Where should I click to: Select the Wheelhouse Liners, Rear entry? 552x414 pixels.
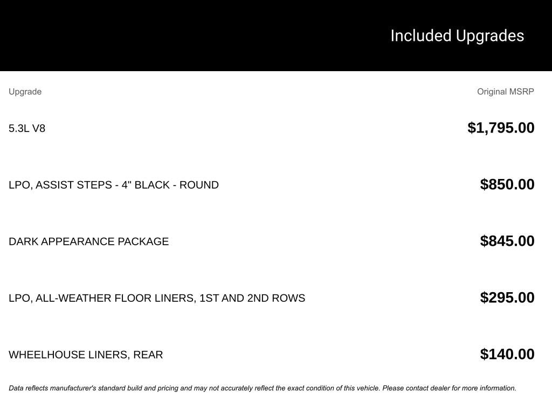[x=86, y=355]
